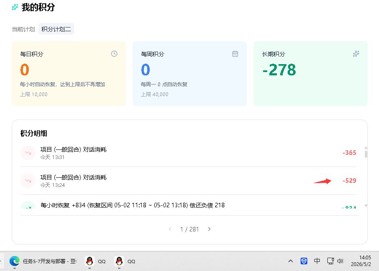This screenshot has width=379, height=271.
Task: Click the calendar icon on 每周积分 card
Action: pyautogui.click(x=235, y=54)
